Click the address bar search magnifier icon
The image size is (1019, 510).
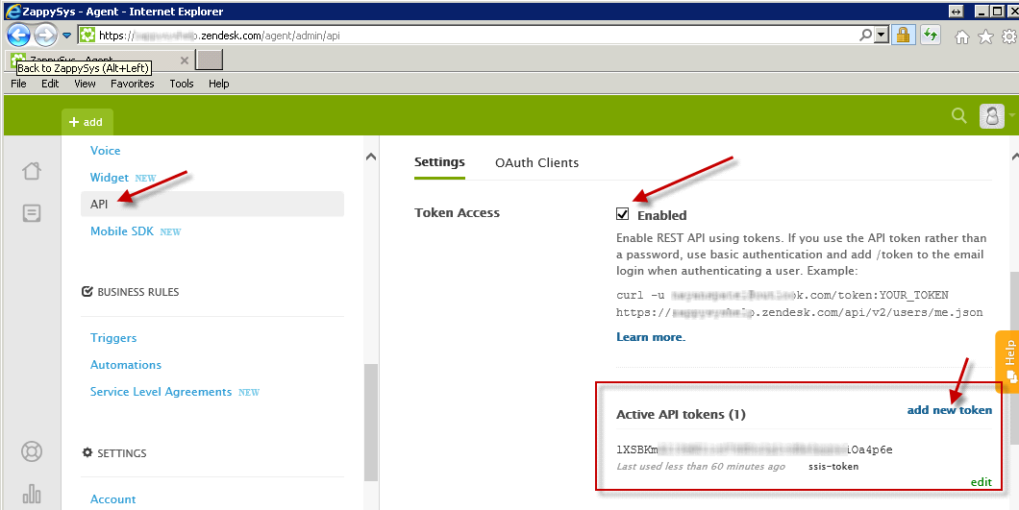click(x=865, y=36)
